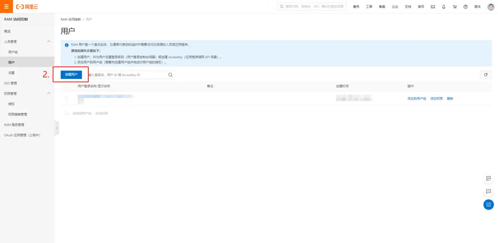Collapse the left sidebar panel
This screenshot has width=498, height=243.
pyautogui.click(x=57, y=128)
